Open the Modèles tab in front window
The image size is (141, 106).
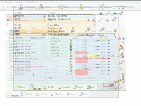[x=64, y=87]
